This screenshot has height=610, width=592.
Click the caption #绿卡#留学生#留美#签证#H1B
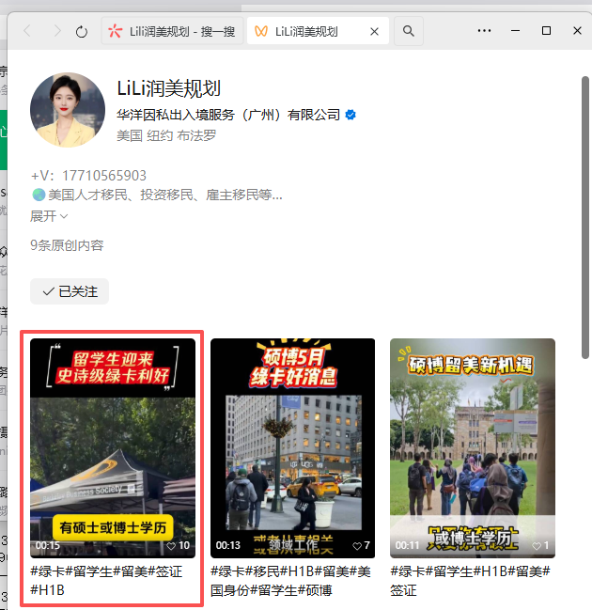coord(106,581)
